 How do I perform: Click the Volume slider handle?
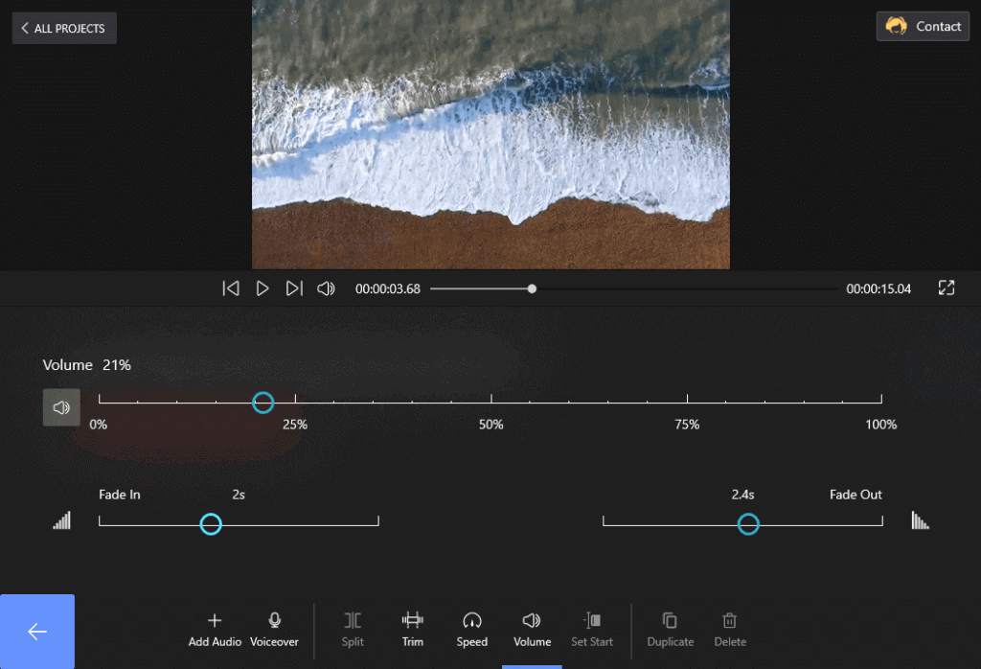click(262, 403)
